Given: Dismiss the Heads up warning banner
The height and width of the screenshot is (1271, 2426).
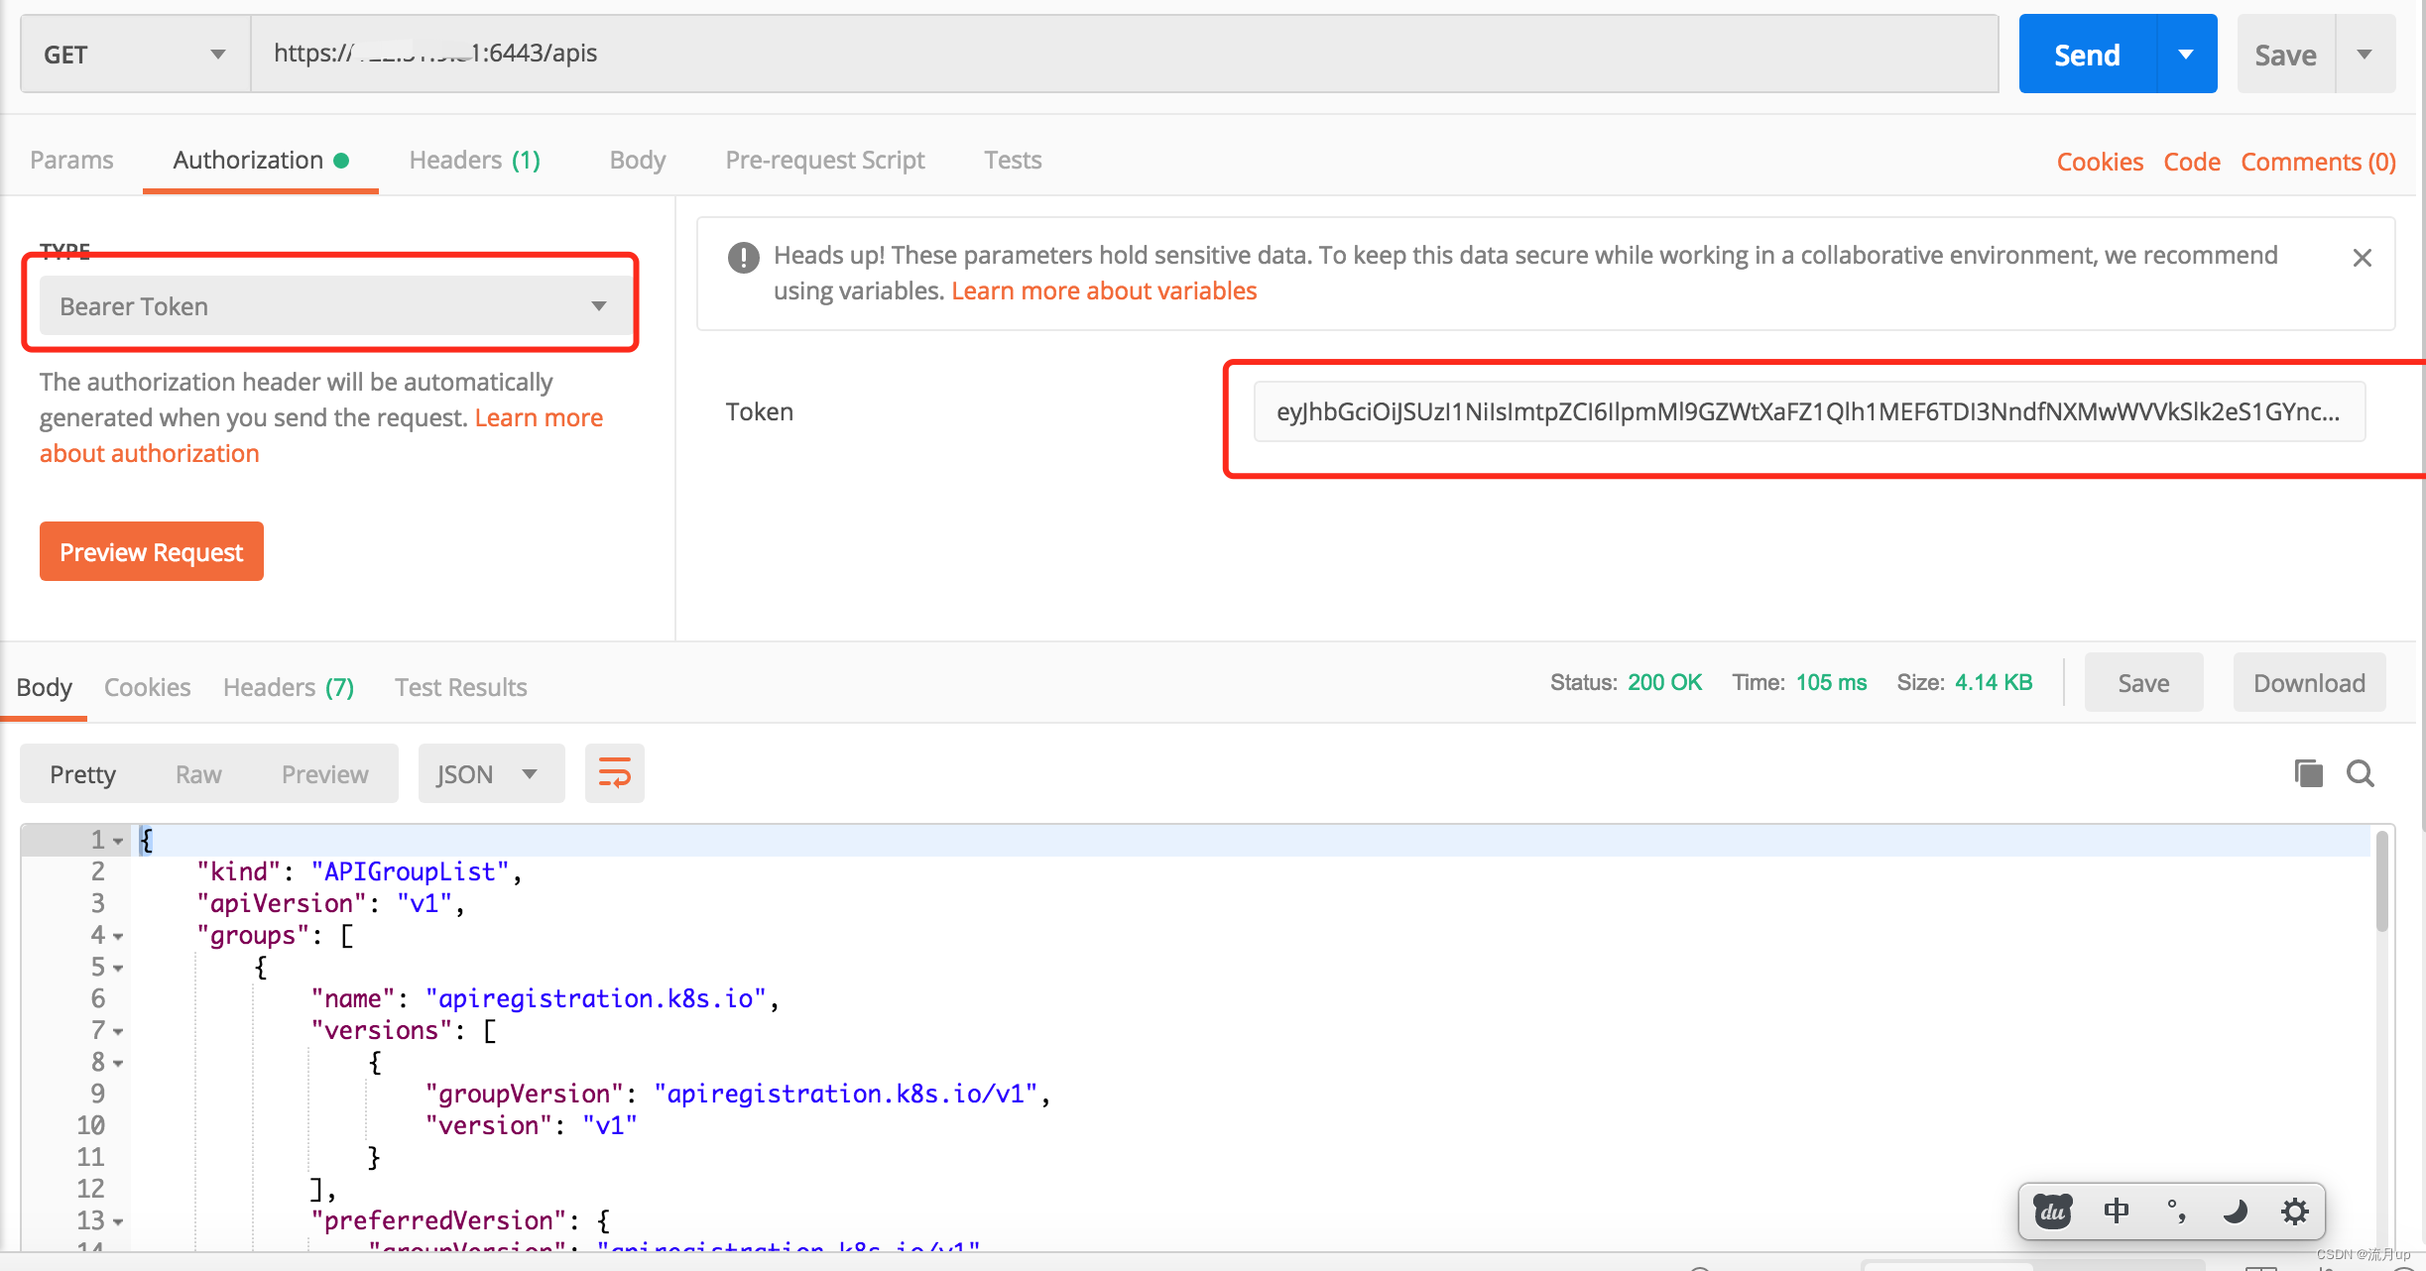Looking at the screenshot, I should point(2362,258).
